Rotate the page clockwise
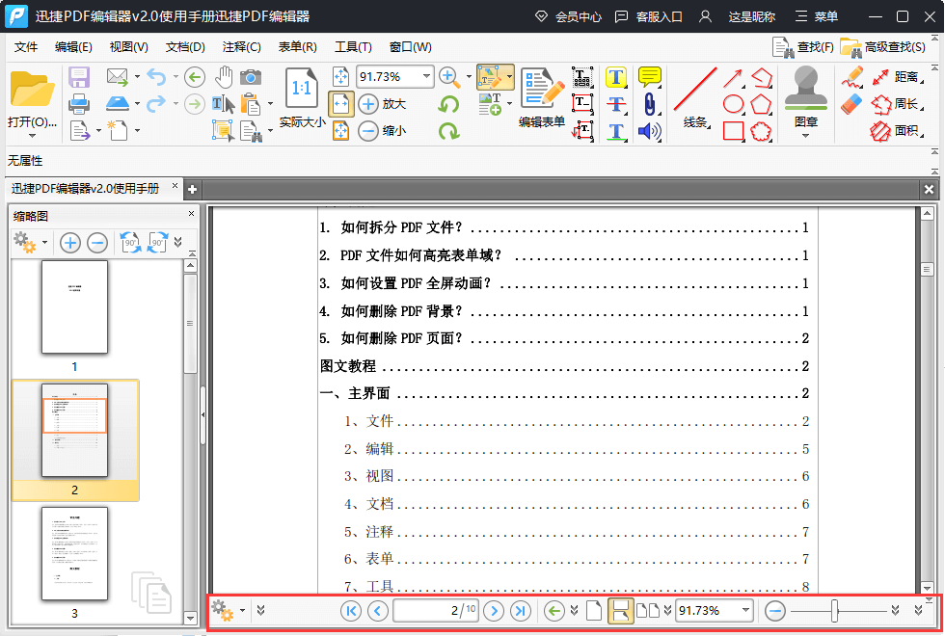Screen dimensions: 945x636 [448, 131]
